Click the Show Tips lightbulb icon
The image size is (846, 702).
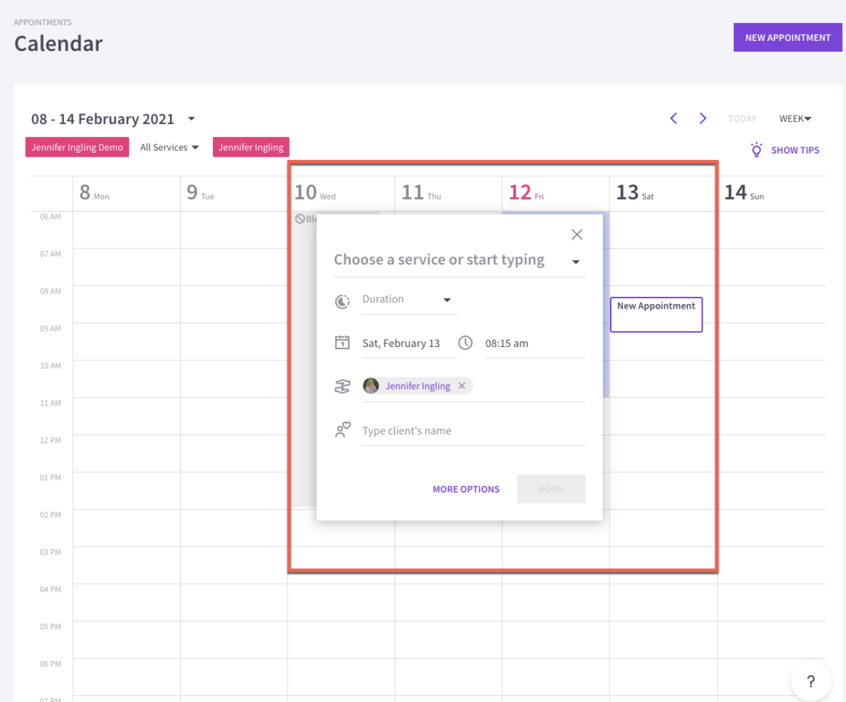point(756,150)
